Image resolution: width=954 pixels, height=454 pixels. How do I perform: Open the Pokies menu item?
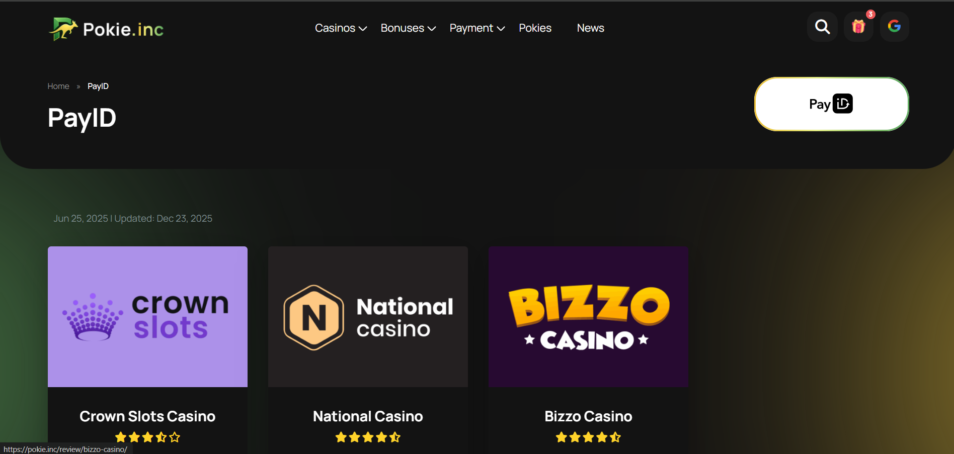[535, 28]
